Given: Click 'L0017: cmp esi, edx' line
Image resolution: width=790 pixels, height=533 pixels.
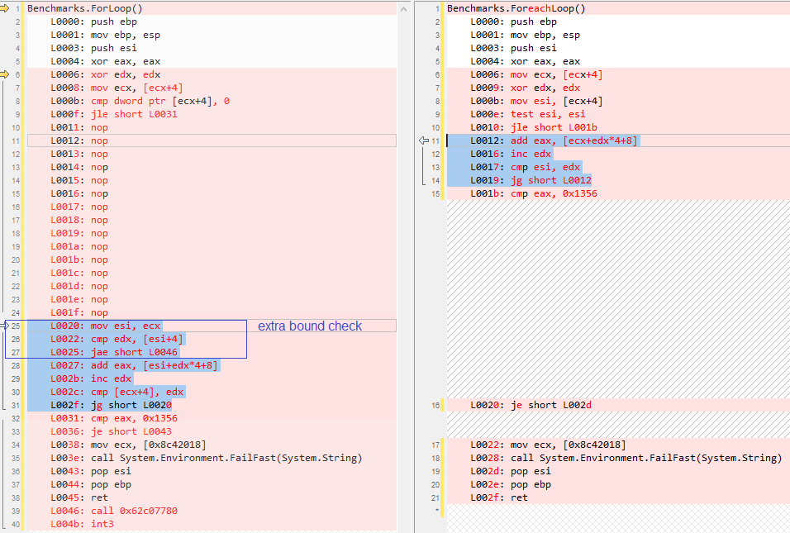Looking at the screenshot, I should [x=525, y=167].
